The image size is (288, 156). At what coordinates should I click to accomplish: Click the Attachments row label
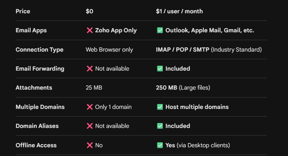[x=34, y=88]
